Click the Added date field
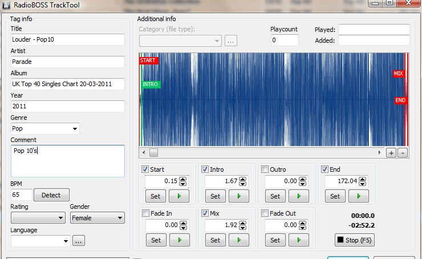This screenshot has height=259, width=422. pyautogui.click(x=374, y=40)
